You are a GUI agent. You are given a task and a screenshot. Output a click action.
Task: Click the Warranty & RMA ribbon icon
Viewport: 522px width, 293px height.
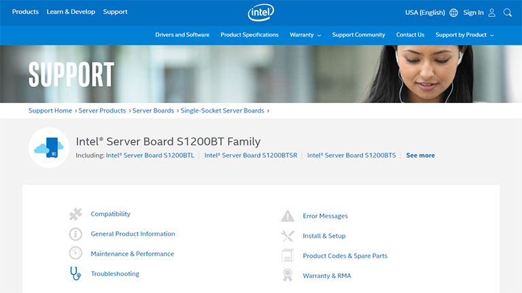pyautogui.click(x=288, y=275)
